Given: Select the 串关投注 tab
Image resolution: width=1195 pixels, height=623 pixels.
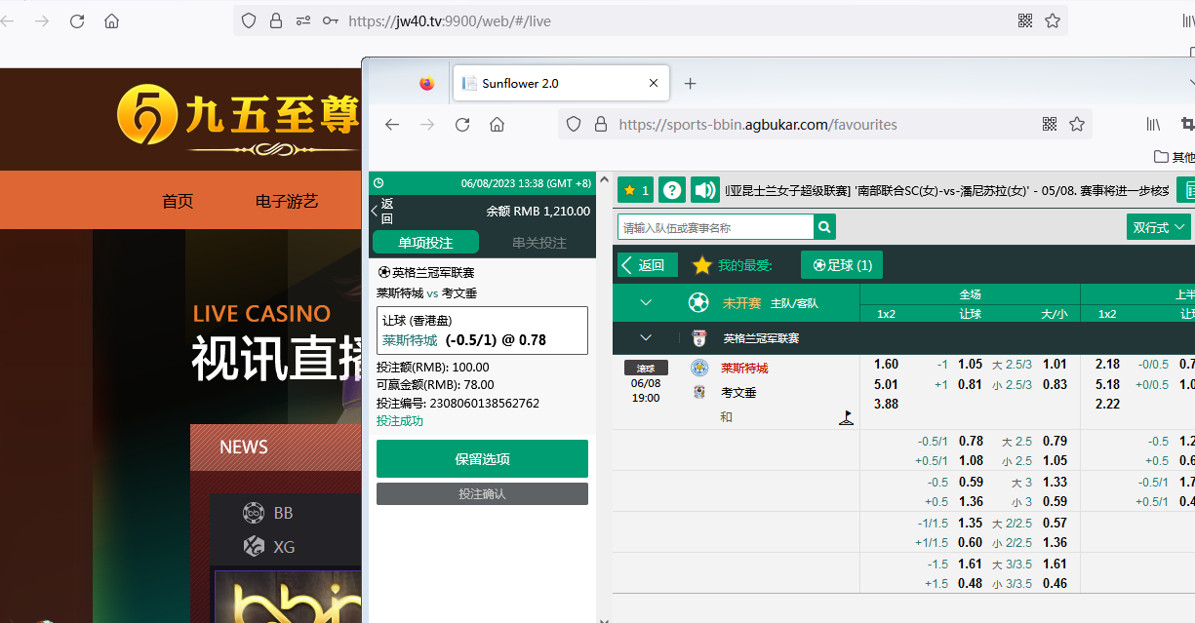Looking at the screenshot, I should pos(538,242).
